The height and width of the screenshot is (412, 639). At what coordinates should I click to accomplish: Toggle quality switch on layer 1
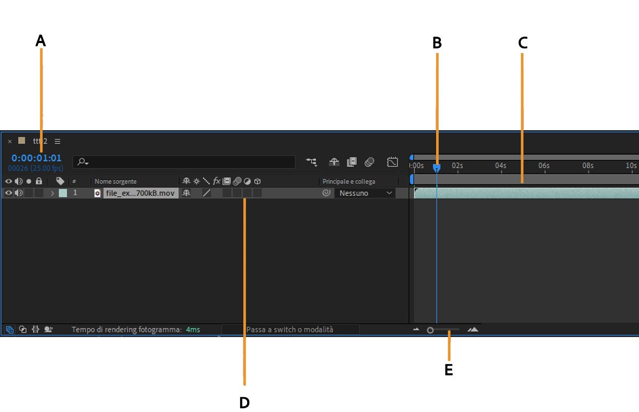[207, 193]
